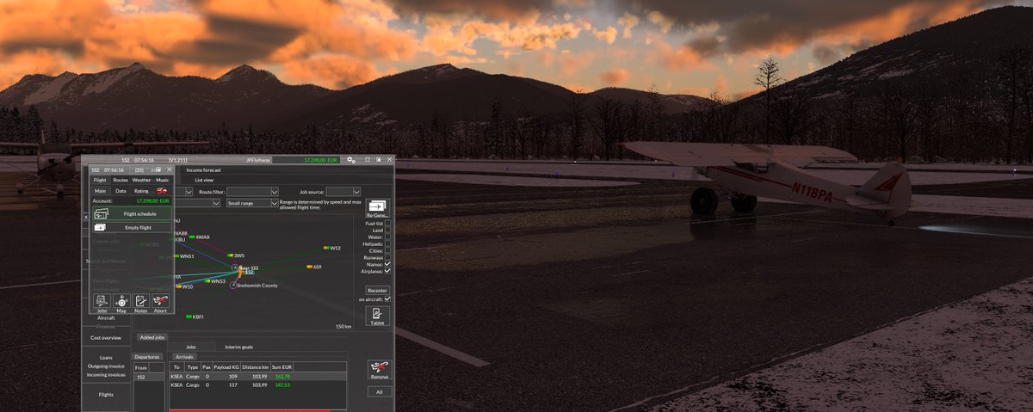Toggle the Fuel-list checkbox

387,223
